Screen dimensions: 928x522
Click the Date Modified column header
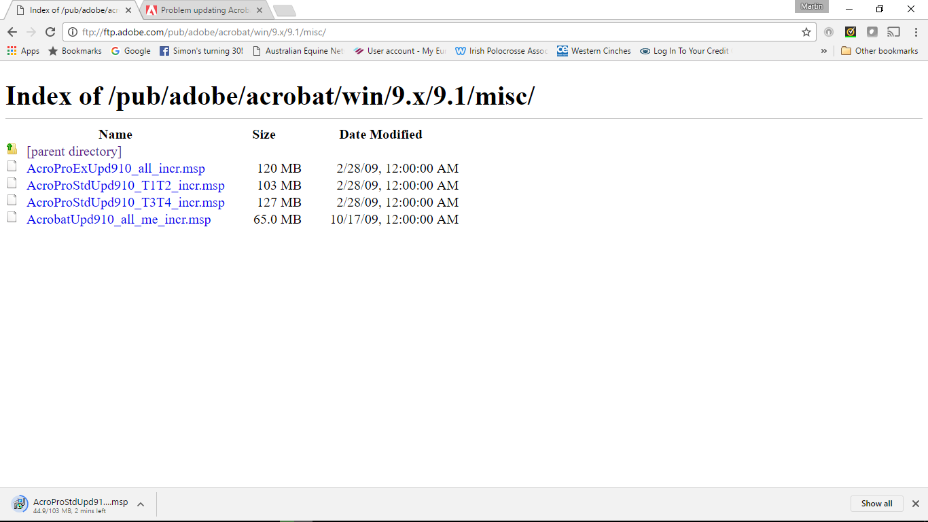click(x=381, y=135)
